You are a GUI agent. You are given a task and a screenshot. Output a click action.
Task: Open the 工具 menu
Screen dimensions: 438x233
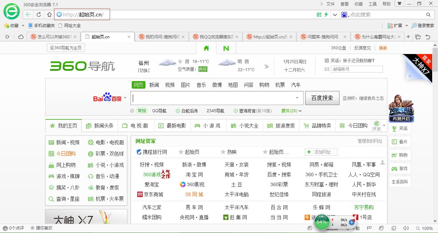click(x=373, y=3)
